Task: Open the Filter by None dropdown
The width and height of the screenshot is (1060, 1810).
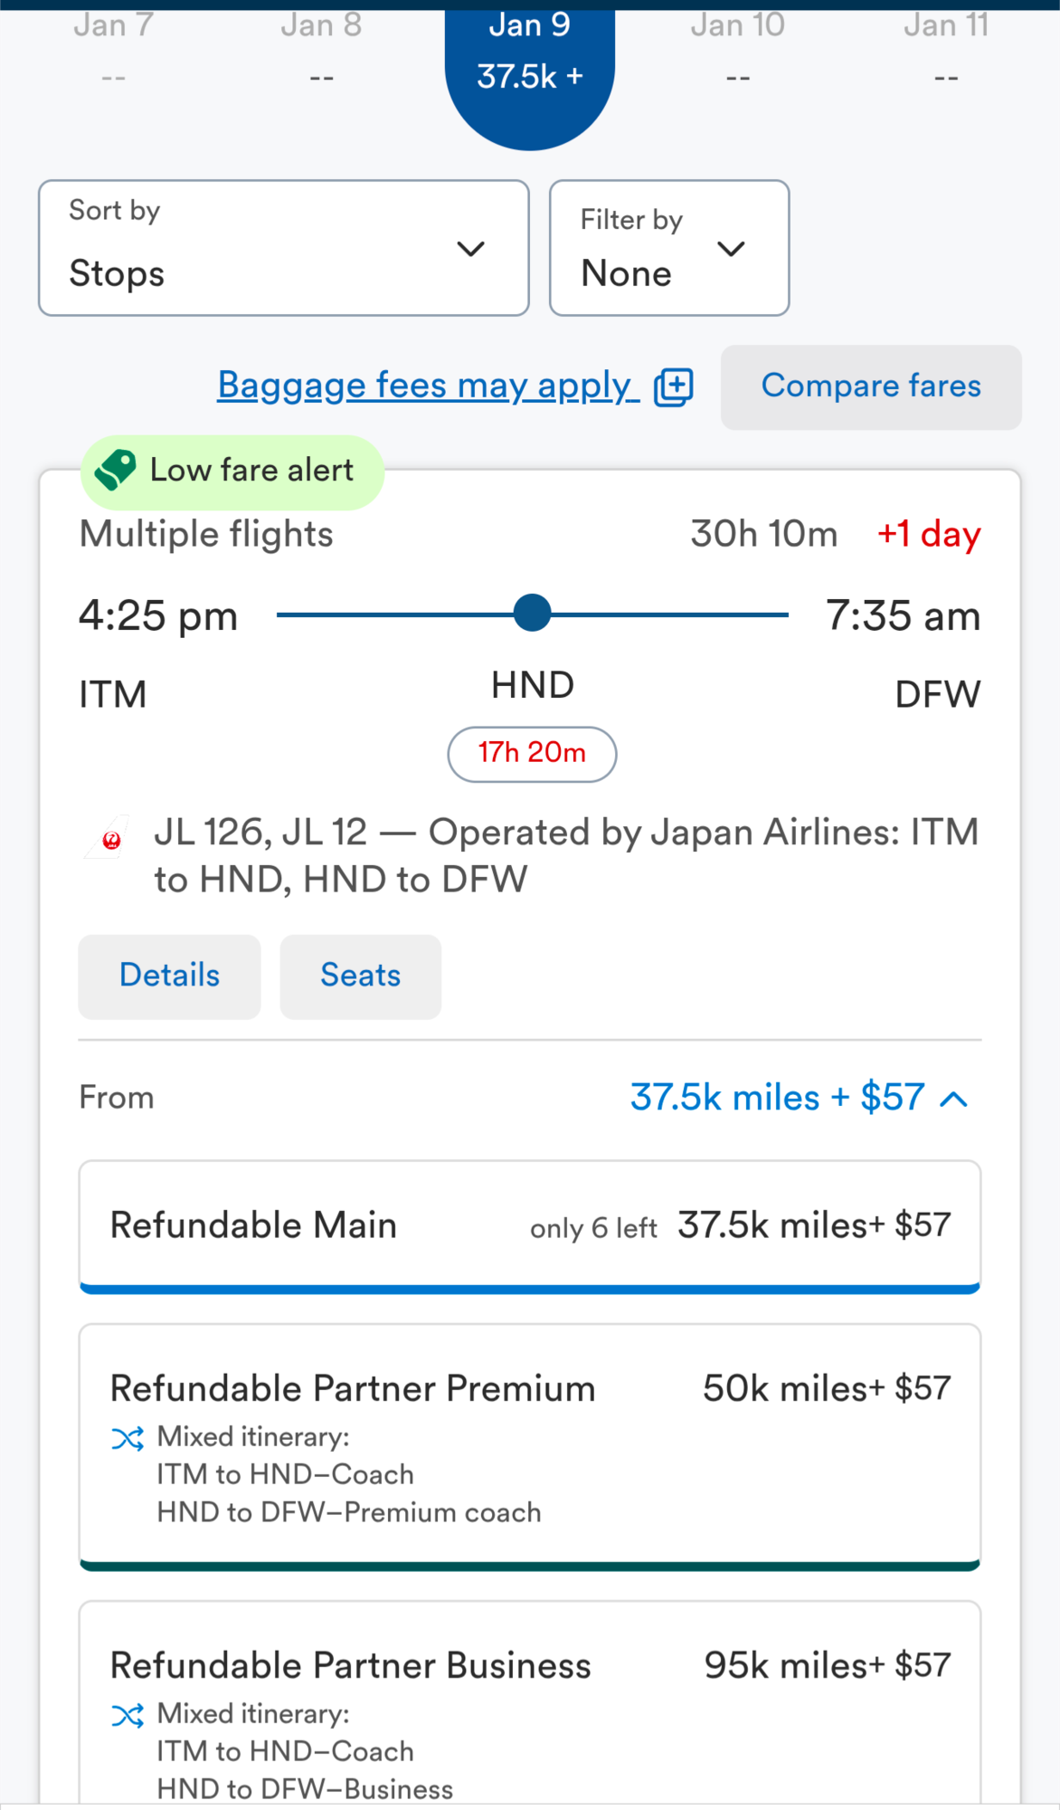Action: click(668, 248)
